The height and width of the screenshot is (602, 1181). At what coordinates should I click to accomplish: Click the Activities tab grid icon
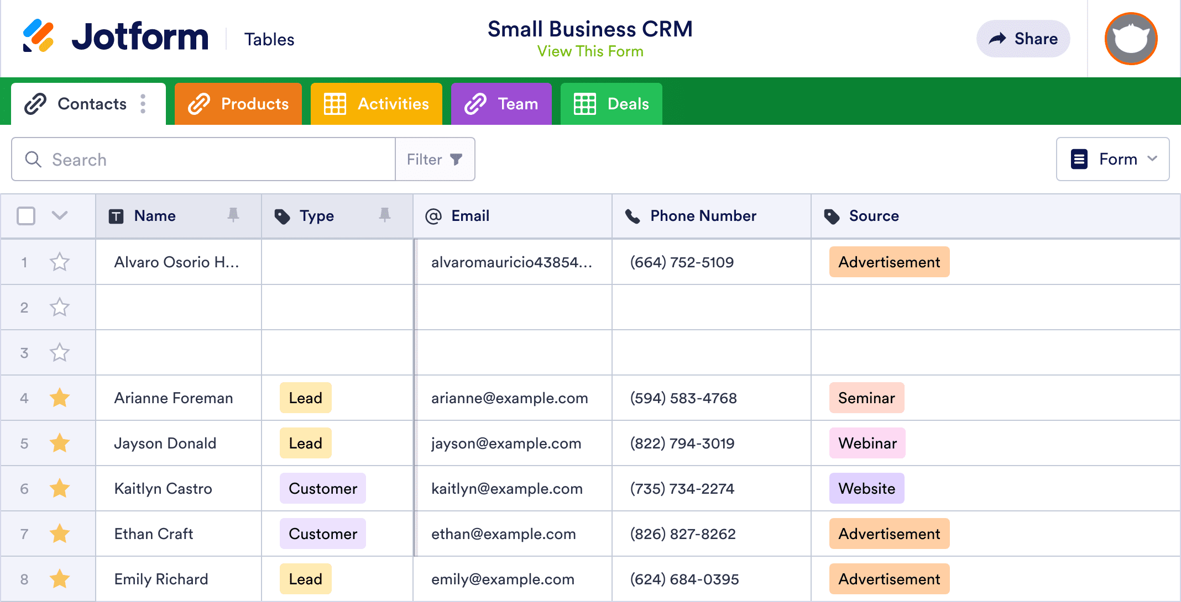tap(335, 104)
